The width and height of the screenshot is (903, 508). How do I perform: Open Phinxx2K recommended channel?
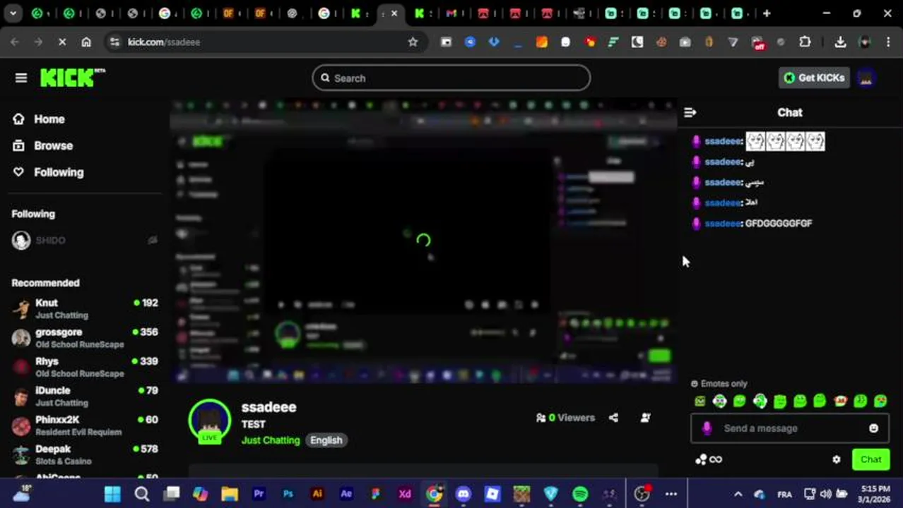click(x=85, y=425)
